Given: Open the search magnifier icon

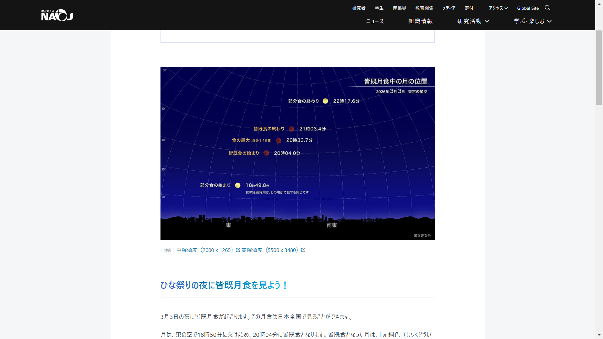Looking at the screenshot, I should pos(547,8).
